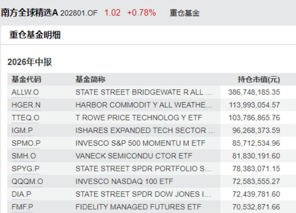Open the SMH.O fund code link
This screenshot has width=296, height=213.
(x=24, y=156)
